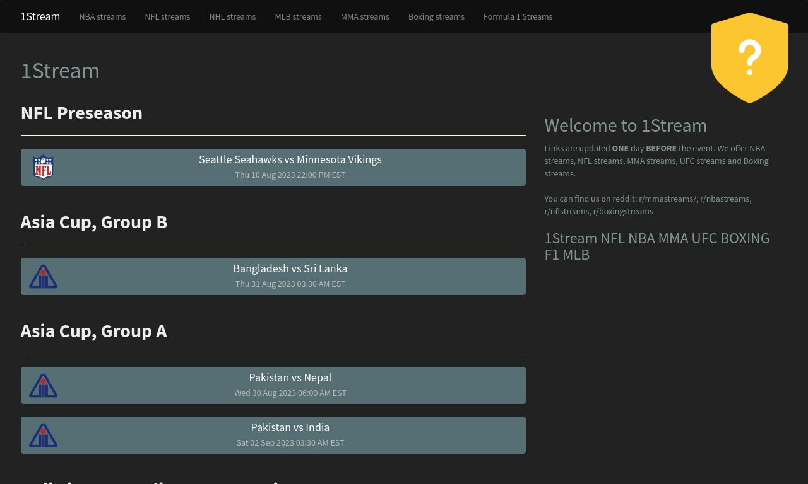Click the NFL logo icon on Seahawks game
The image size is (808, 484).
[x=43, y=167]
